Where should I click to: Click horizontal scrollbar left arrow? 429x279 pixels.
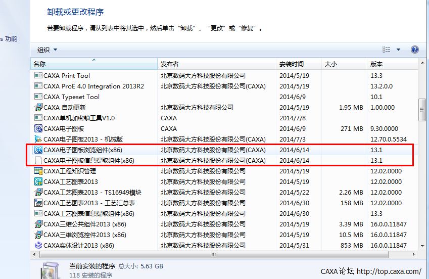[x=34, y=254]
